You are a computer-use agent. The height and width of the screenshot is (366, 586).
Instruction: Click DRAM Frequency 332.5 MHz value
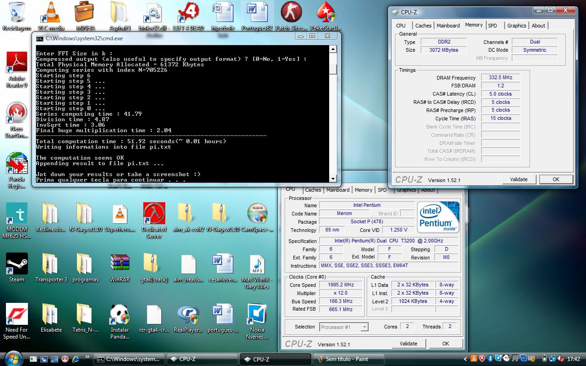click(500, 78)
